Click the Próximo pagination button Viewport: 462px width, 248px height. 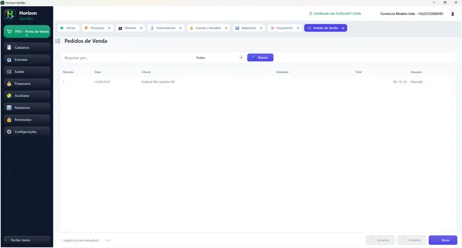click(411, 240)
